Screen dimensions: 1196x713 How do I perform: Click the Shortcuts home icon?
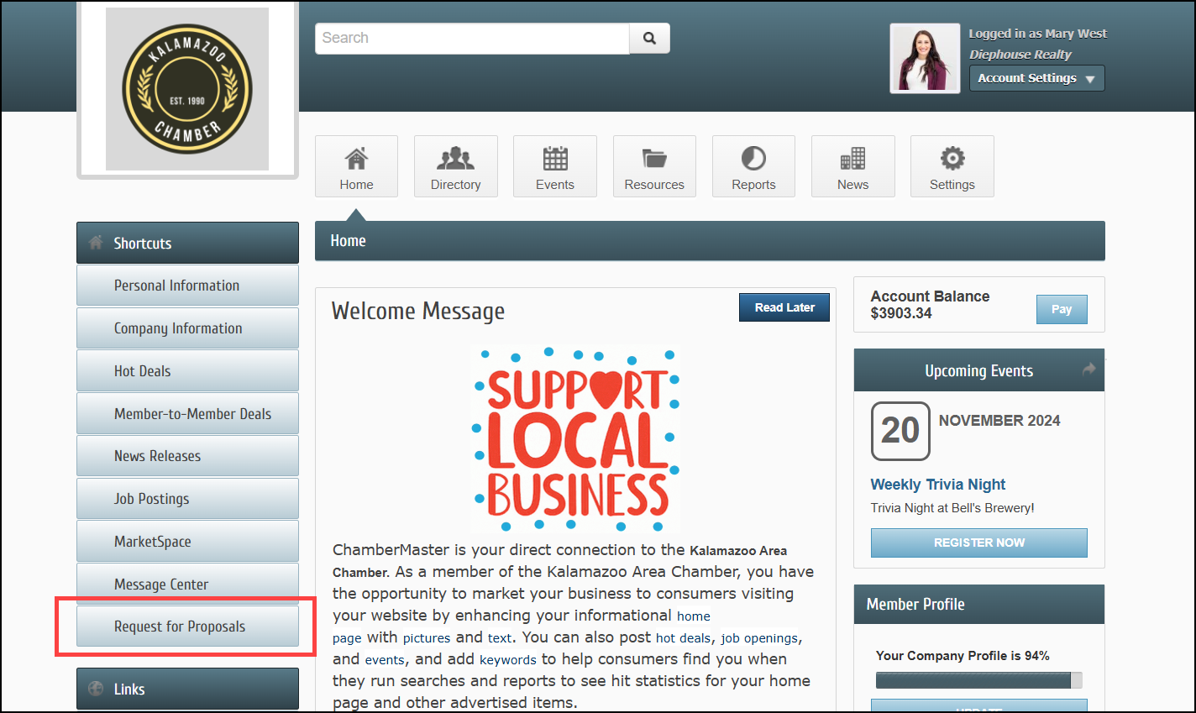(96, 243)
